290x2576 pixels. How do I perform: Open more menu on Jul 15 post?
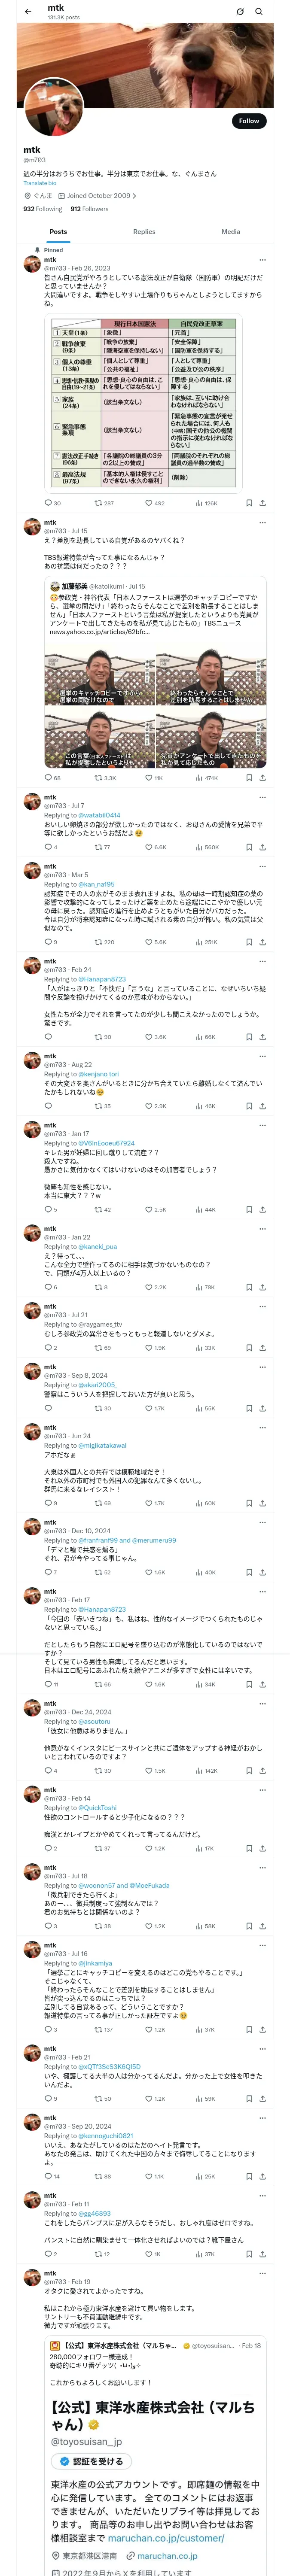click(x=263, y=522)
